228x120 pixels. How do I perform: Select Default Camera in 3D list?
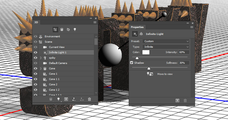coord(66,63)
